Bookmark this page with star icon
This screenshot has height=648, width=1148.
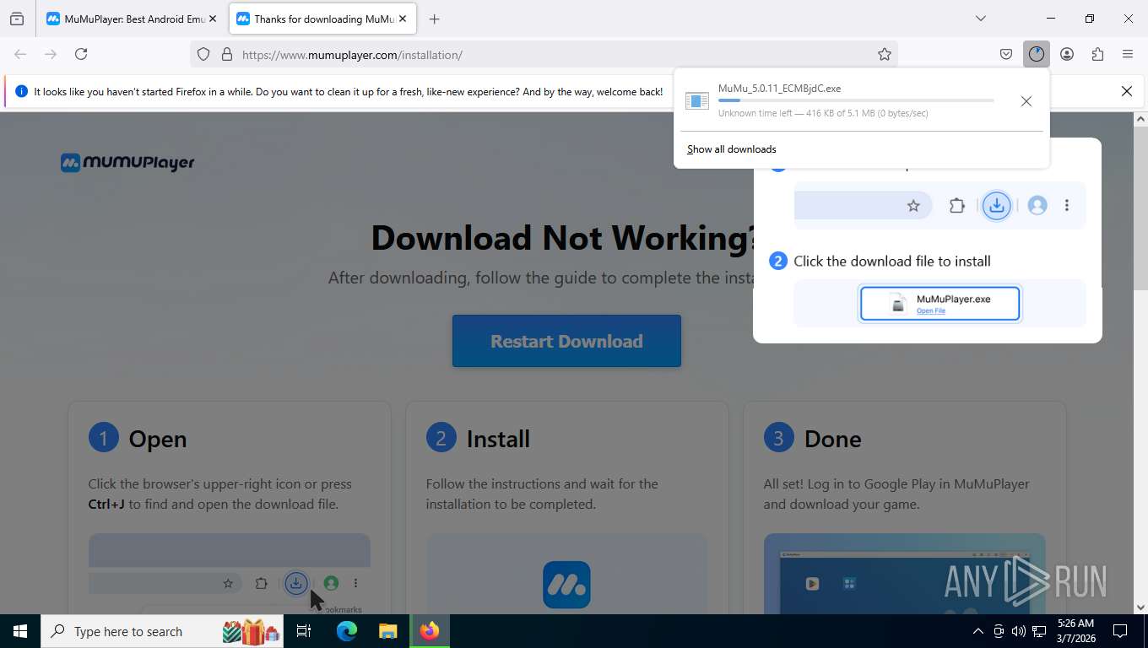click(885, 54)
